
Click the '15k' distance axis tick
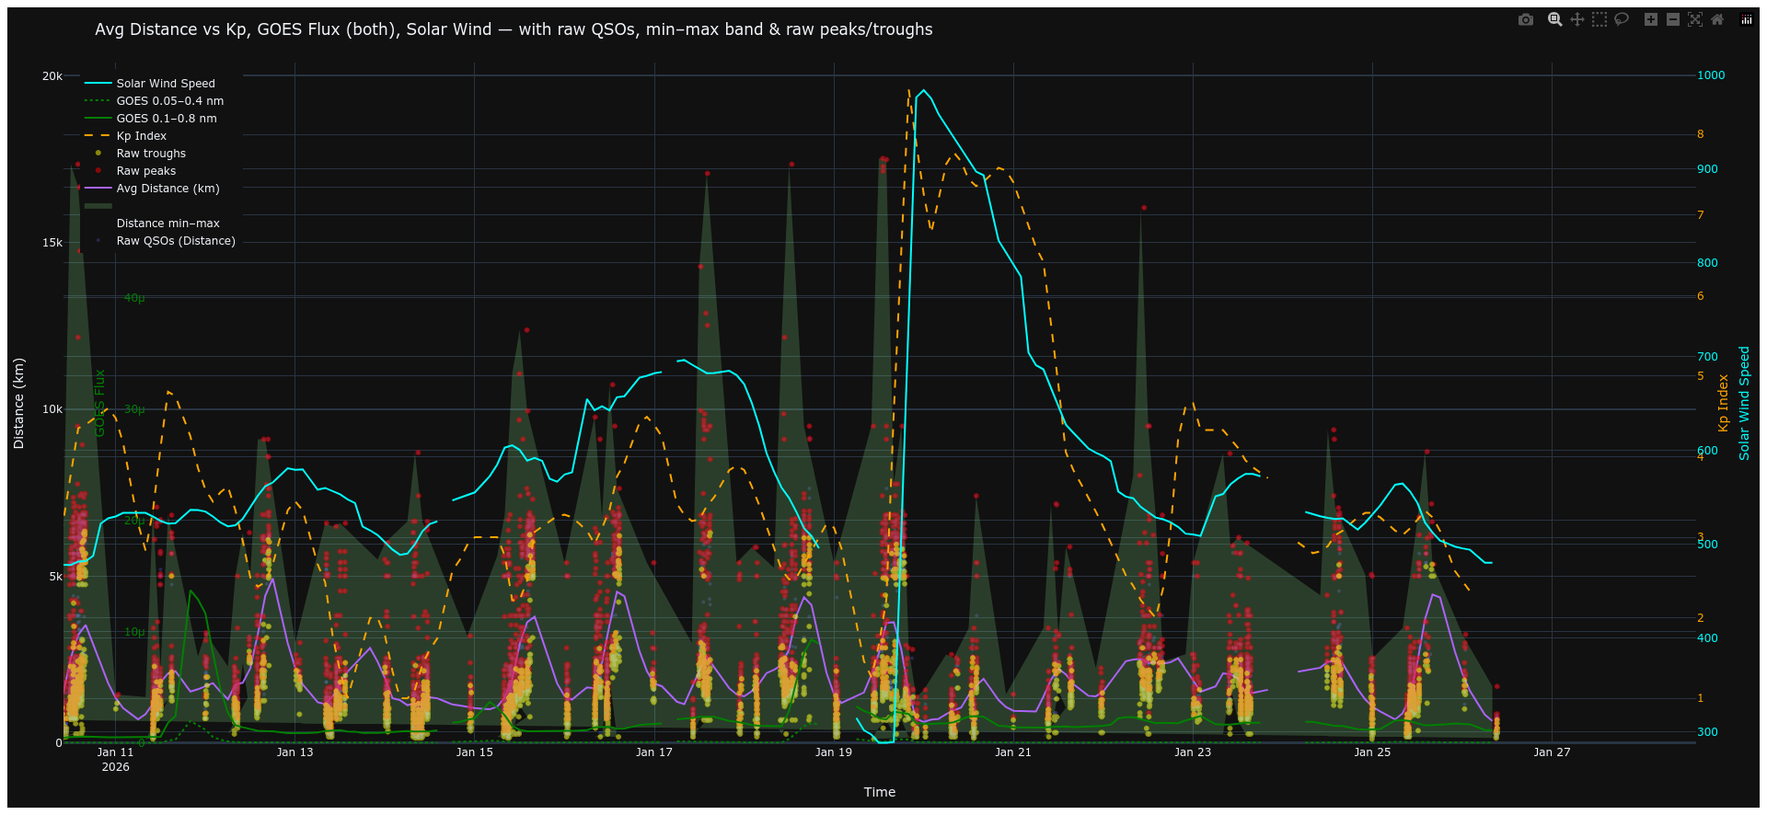tap(52, 243)
